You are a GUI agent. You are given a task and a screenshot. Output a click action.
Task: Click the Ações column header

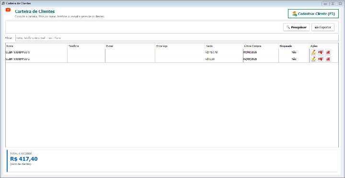324,46
